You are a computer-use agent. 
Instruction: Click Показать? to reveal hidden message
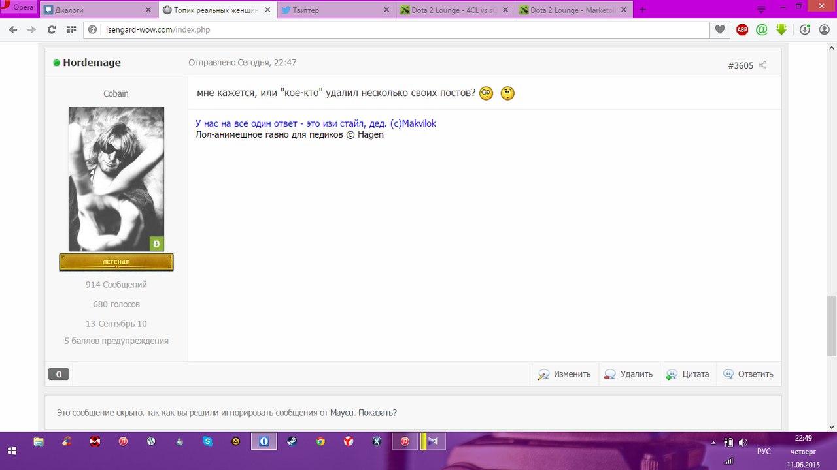click(377, 413)
